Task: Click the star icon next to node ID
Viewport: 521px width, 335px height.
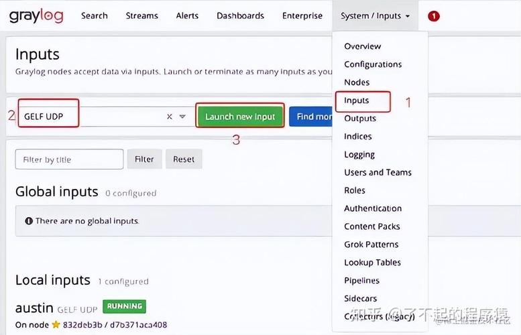Action: (x=56, y=325)
